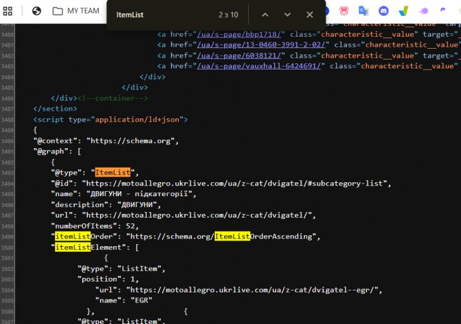Click the "2 з 10" match counter

click(x=229, y=15)
